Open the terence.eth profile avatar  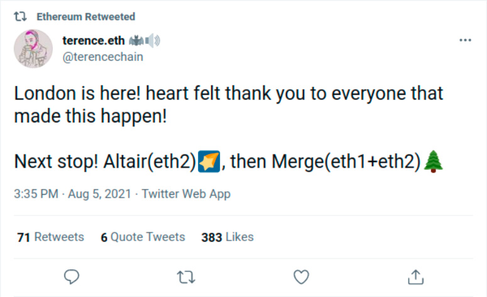coord(33,47)
